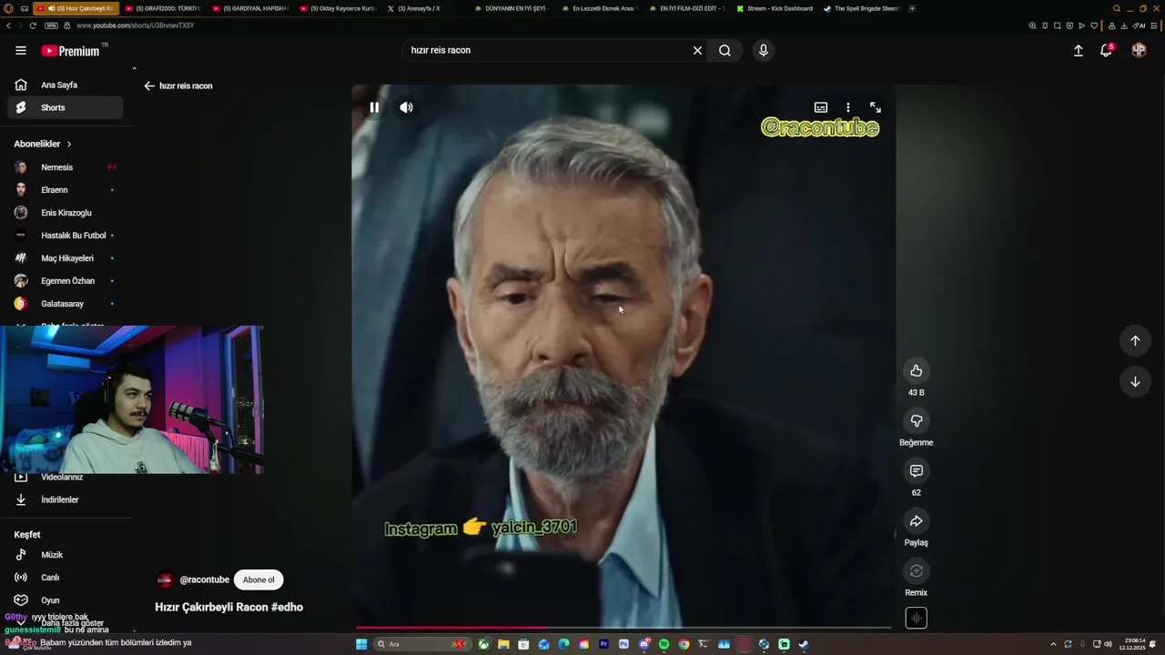1165x655 pixels.
Task: Open the three-dot more options menu
Action: pos(848,107)
